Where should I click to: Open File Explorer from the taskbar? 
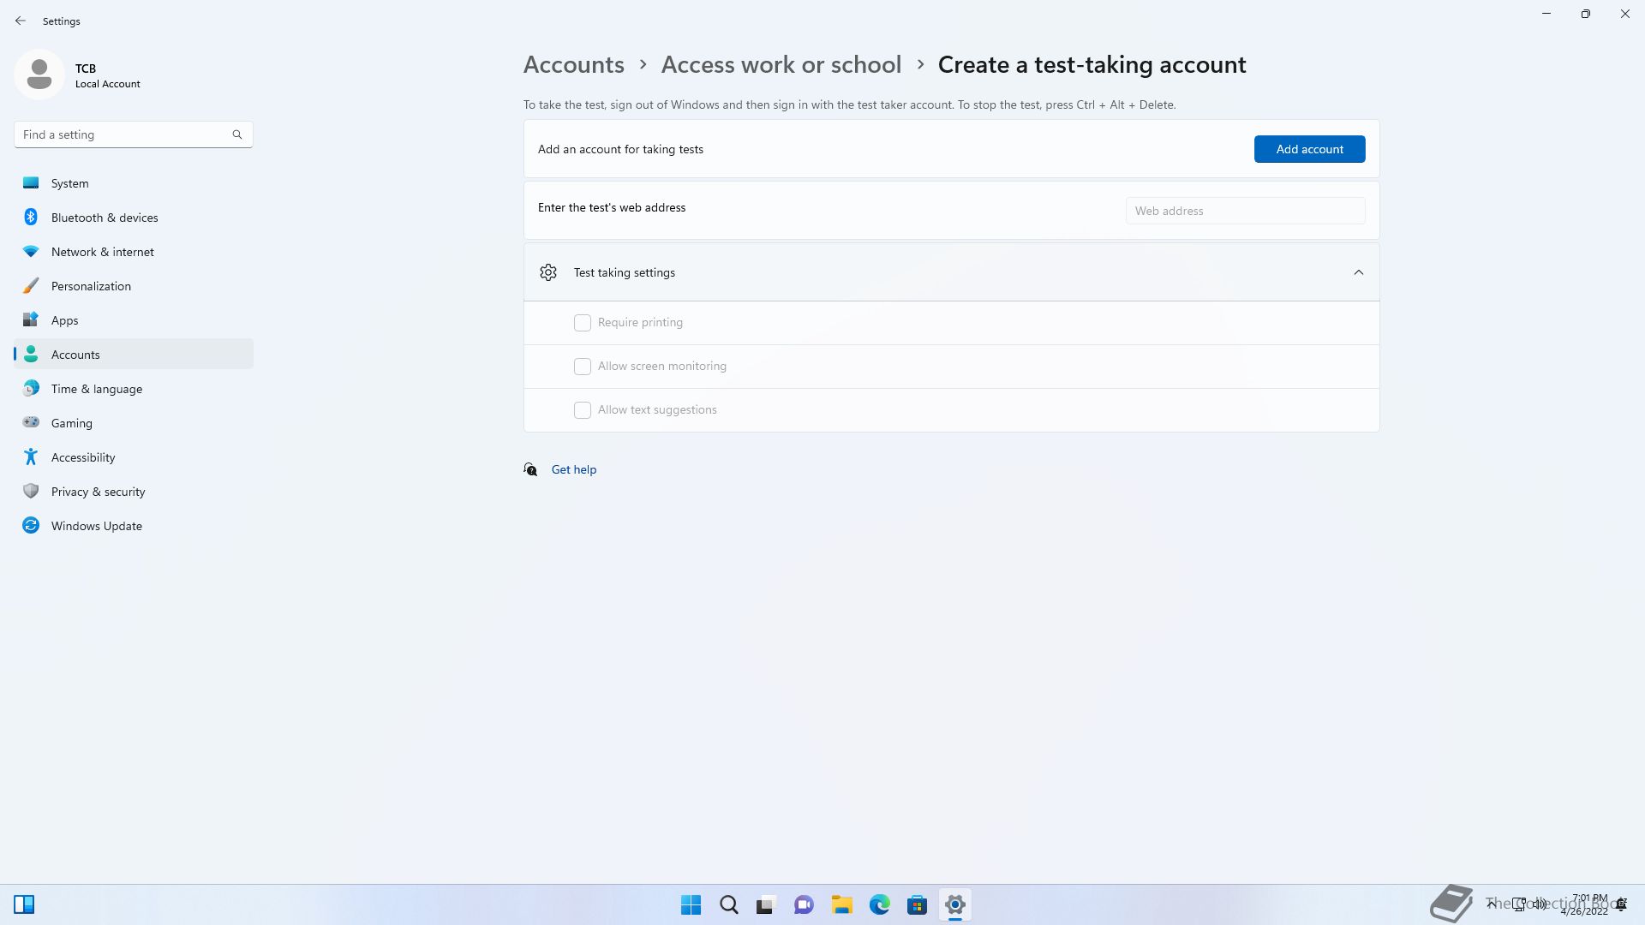click(841, 904)
